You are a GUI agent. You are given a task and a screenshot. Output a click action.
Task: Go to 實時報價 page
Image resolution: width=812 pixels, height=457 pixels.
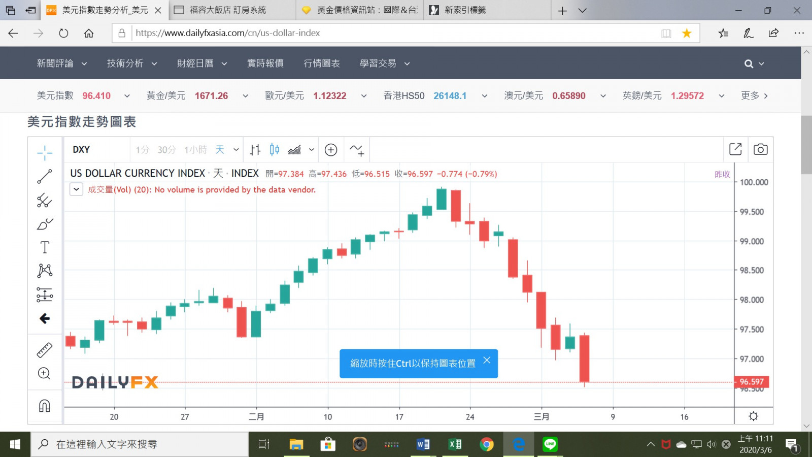pos(265,63)
